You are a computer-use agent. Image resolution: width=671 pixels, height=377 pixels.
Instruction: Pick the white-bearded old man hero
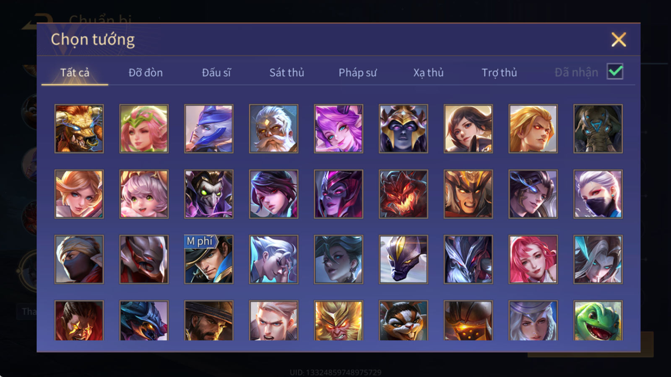point(273,129)
